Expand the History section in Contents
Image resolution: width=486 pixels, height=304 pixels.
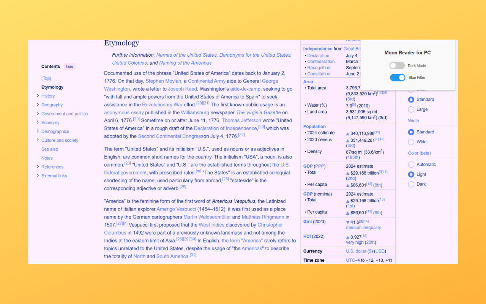[x=38, y=96]
